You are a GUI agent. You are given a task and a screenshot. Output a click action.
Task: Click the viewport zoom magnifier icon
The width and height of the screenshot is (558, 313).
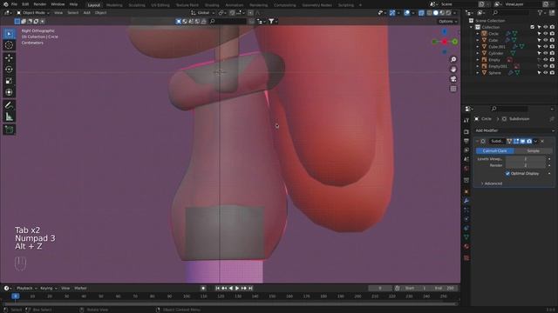pyautogui.click(x=453, y=60)
